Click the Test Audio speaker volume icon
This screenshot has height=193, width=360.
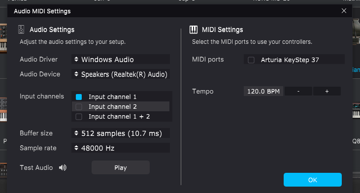[x=63, y=167]
